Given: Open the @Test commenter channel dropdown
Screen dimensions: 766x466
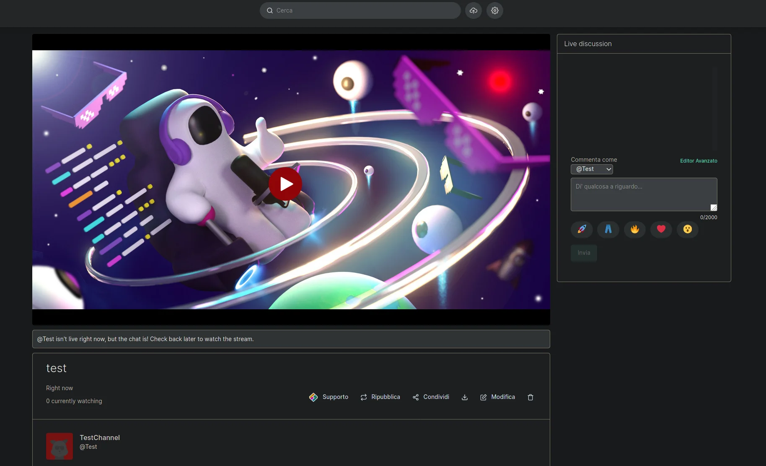Looking at the screenshot, I should pyautogui.click(x=592, y=169).
